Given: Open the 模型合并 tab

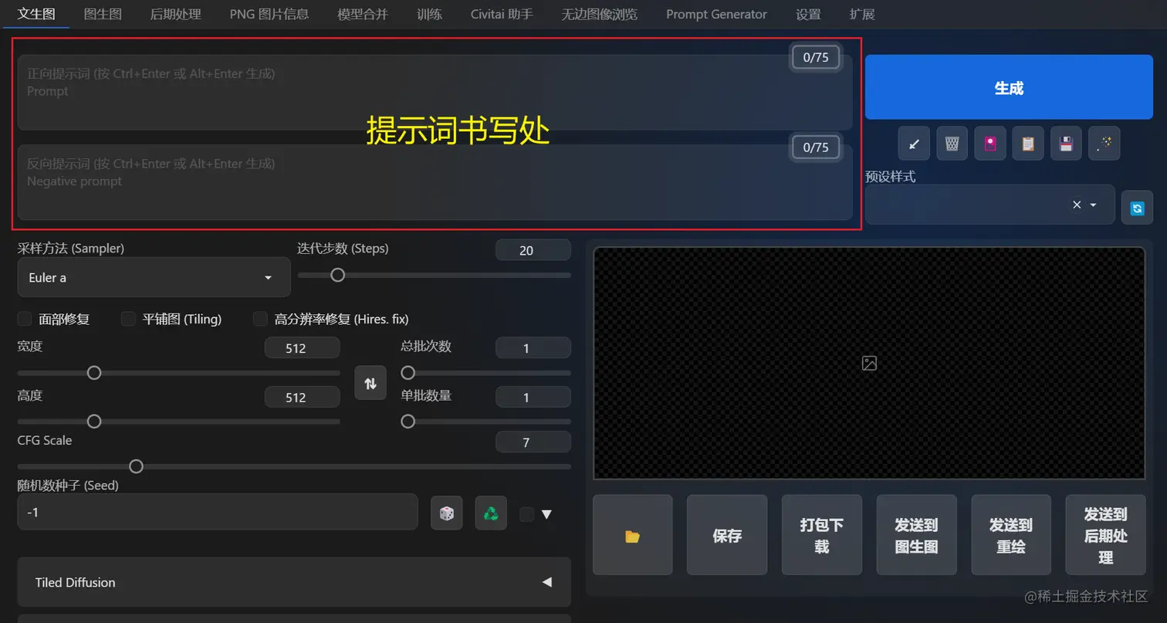Looking at the screenshot, I should pyautogui.click(x=362, y=14).
